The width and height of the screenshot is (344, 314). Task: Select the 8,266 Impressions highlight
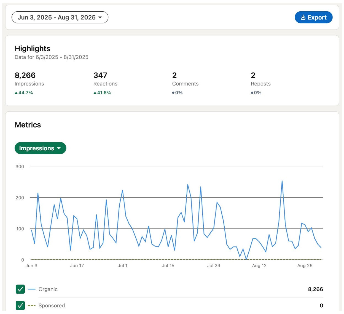coord(25,75)
